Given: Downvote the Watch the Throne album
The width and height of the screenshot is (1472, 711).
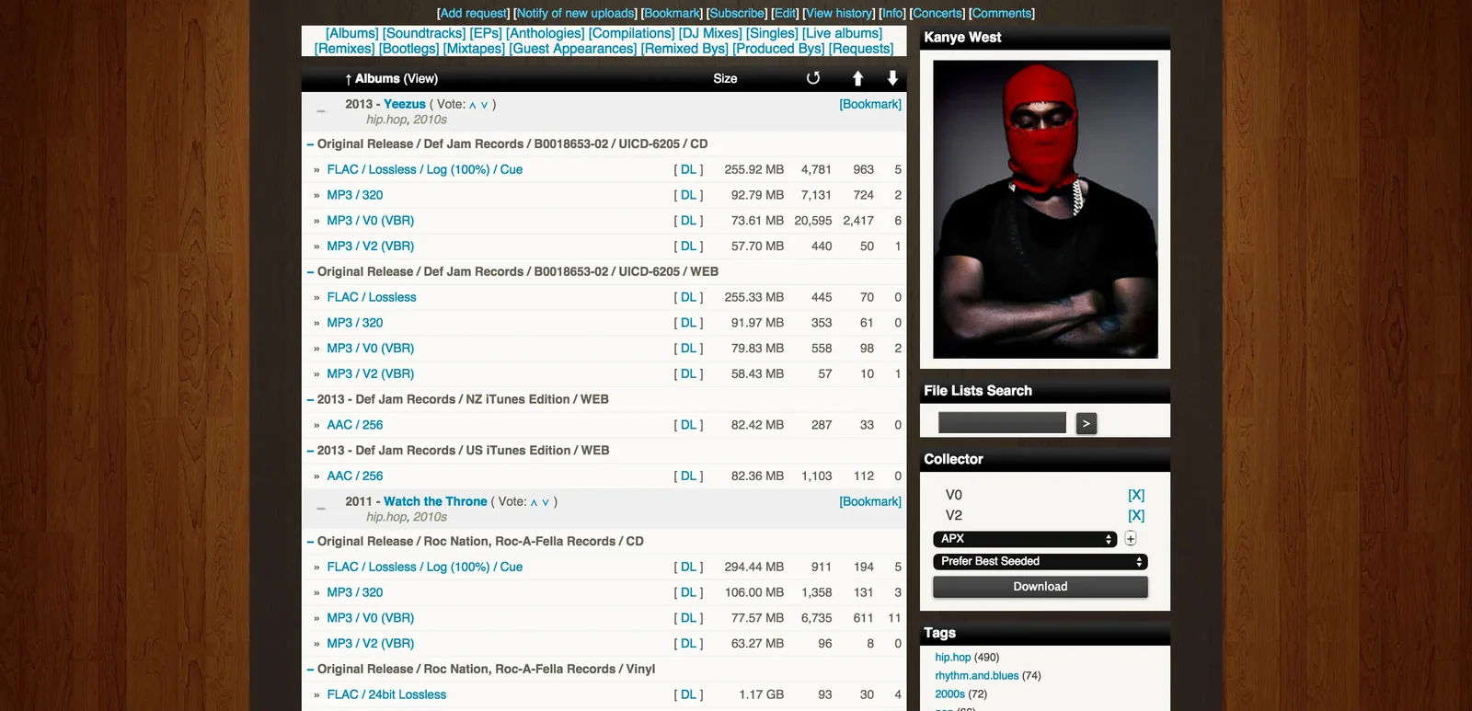Looking at the screenshot, I should (x=546, y=502).
